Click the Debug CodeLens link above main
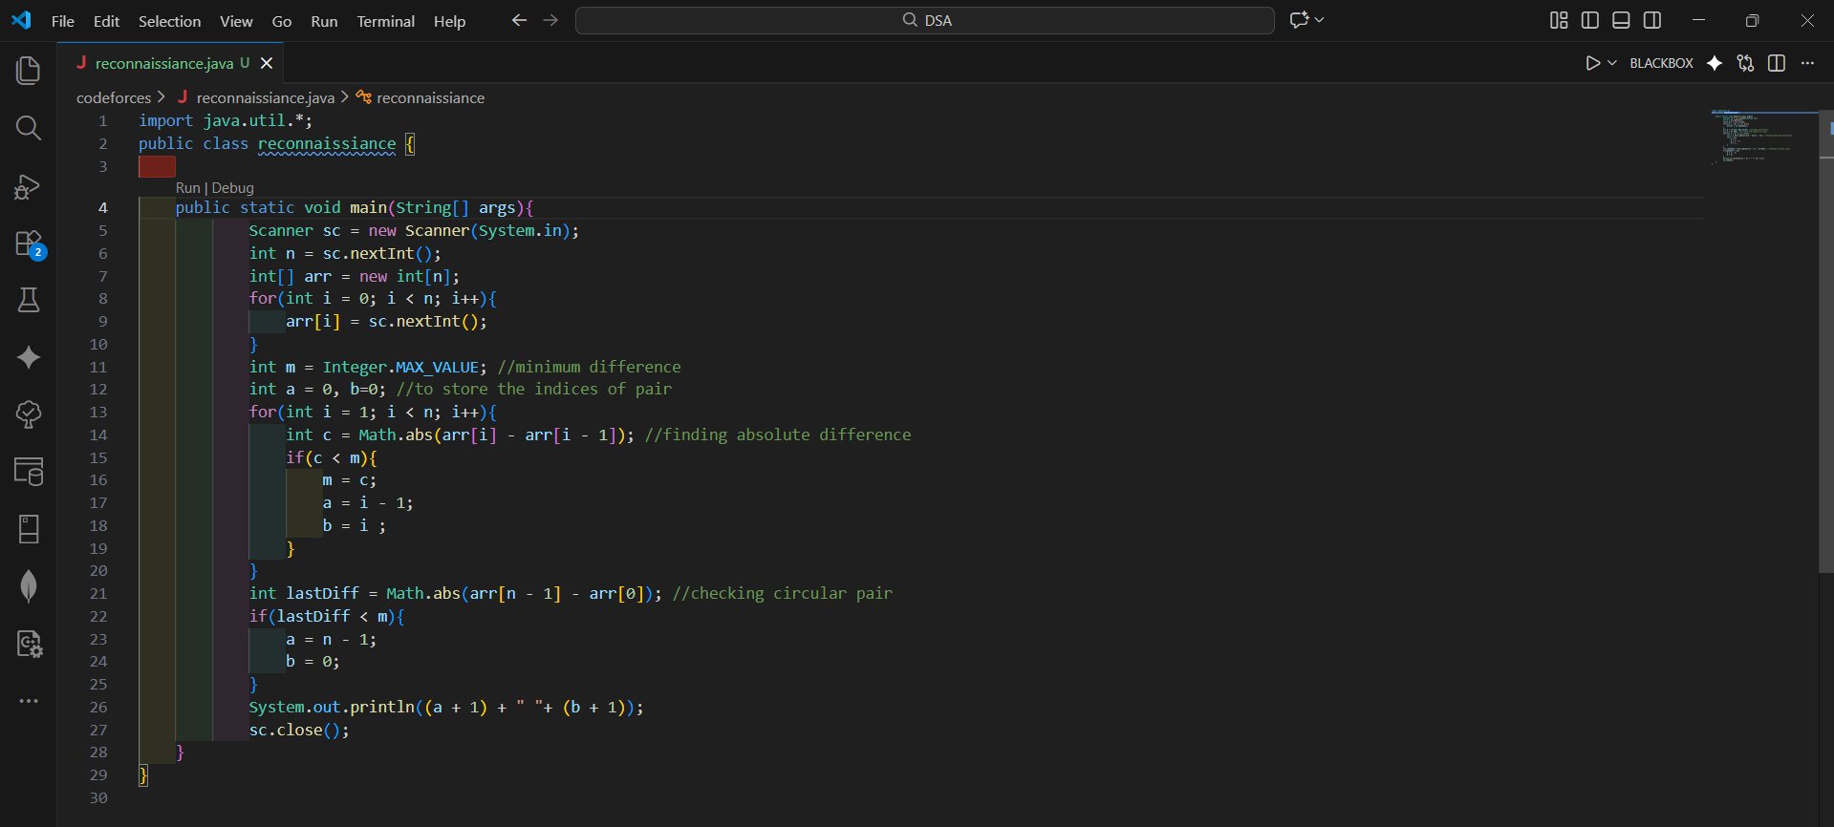Screen dimensions: 1834x827 pos(233,188)
